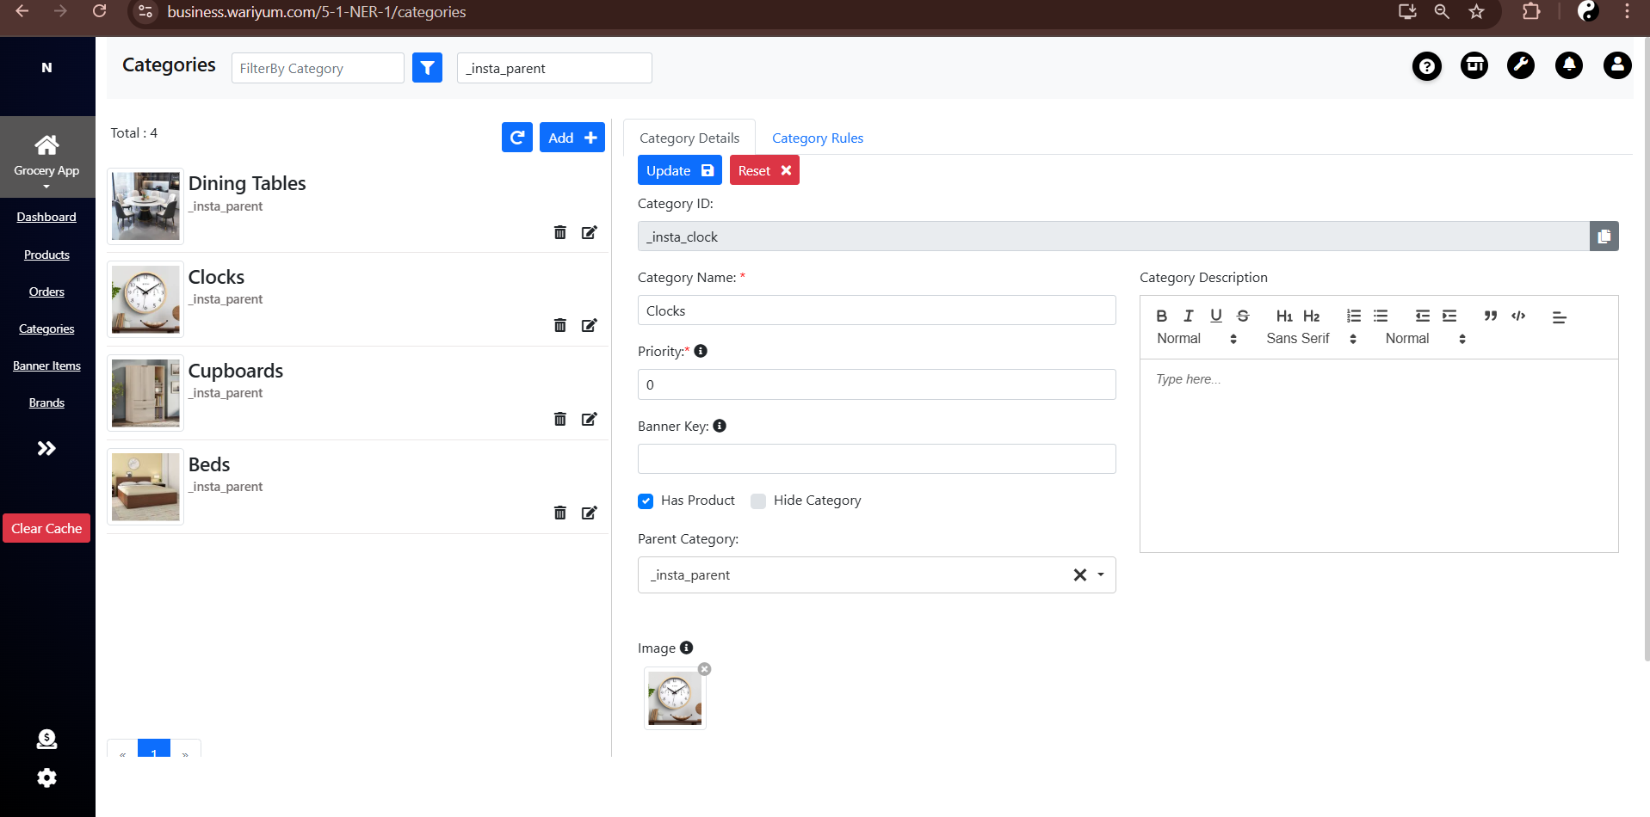Expand the Parent Category dropdown

coord(1101,574)
